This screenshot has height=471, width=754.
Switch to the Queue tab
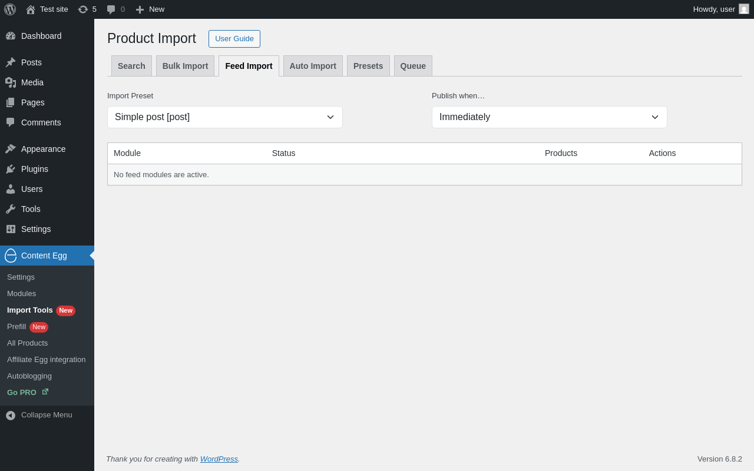click(413, 66)
